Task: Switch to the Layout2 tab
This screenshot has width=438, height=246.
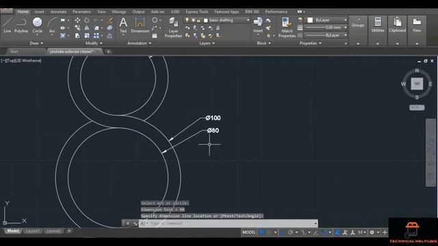Action: click(x=53, y=231)
